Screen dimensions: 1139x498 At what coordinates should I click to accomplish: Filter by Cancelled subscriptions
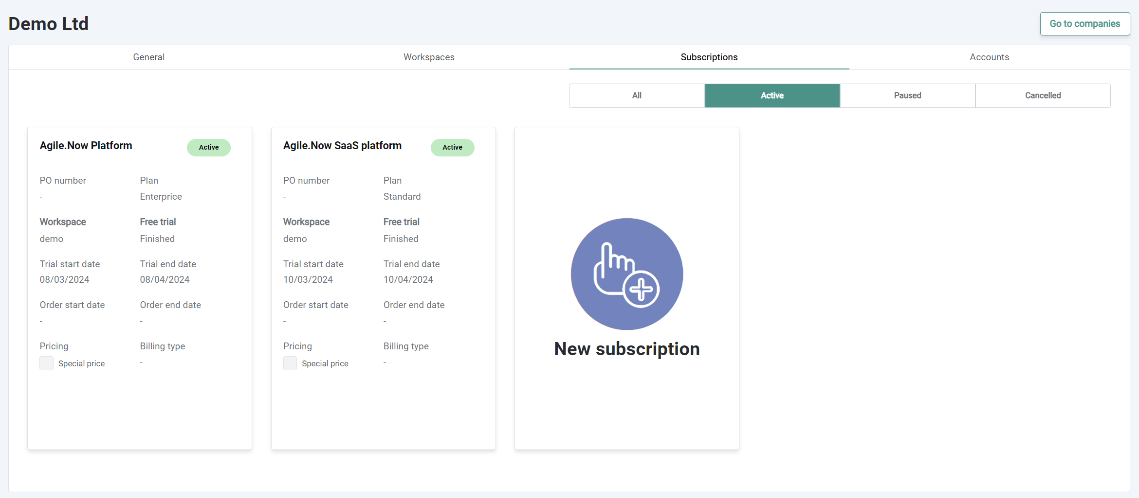(x=1043, y=96)
